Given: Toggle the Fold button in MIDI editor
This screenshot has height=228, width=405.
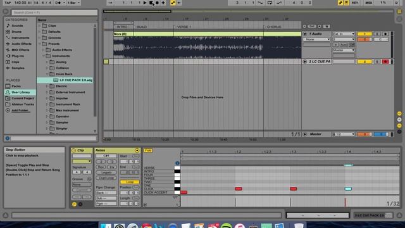Looking at the screenshot, I should (148, 150).
